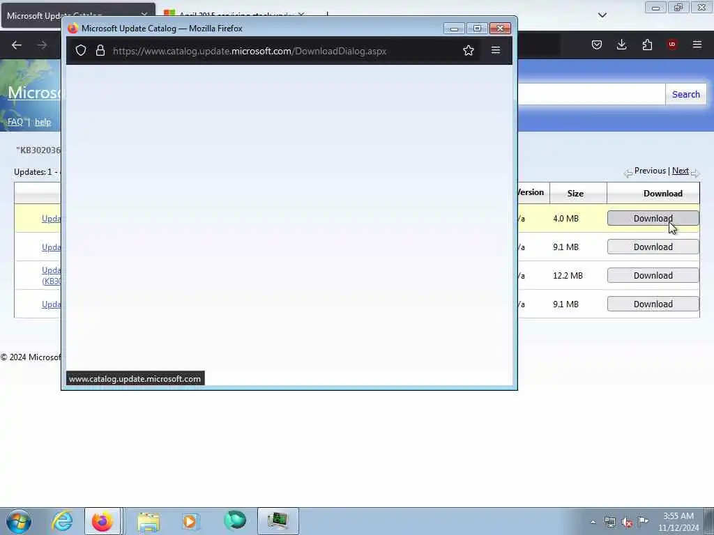Download the 12.2 MB update
The width and height of the screenshot is (714, 535).
tap(653, 276)
